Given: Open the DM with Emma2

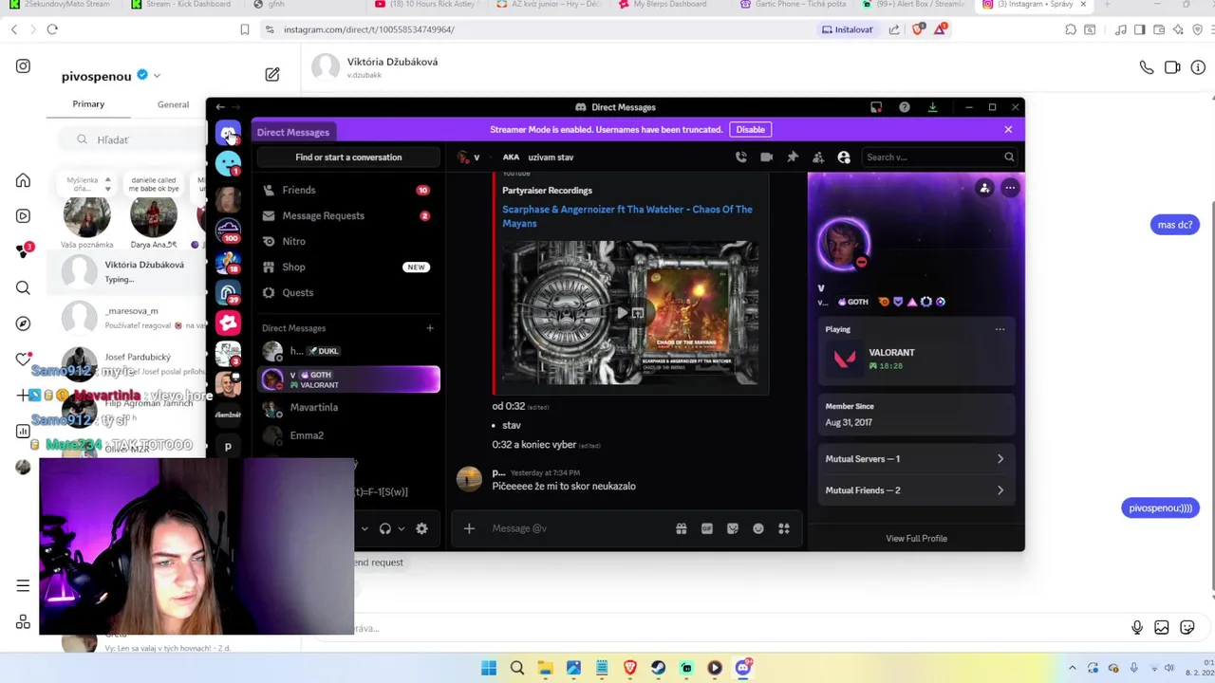Looking at the screenshot, I should pyautogui.click(x=348, y=435).
